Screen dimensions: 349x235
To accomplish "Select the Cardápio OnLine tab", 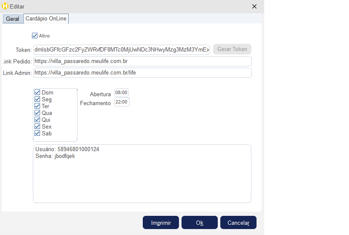I will click(x=46, y=19).
